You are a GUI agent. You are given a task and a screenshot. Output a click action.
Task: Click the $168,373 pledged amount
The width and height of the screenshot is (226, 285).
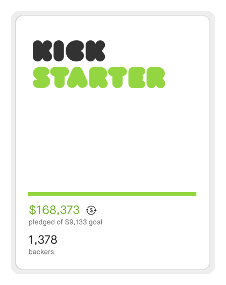point(54,210)
